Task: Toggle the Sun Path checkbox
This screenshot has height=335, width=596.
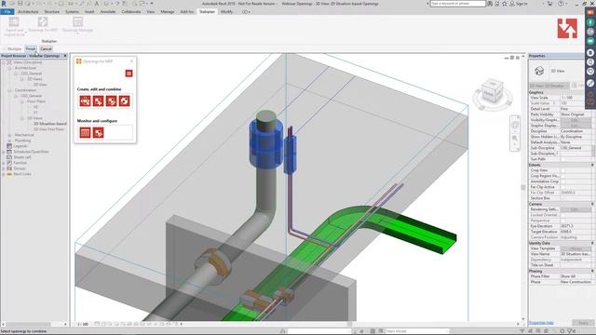Action: [563, 159]
